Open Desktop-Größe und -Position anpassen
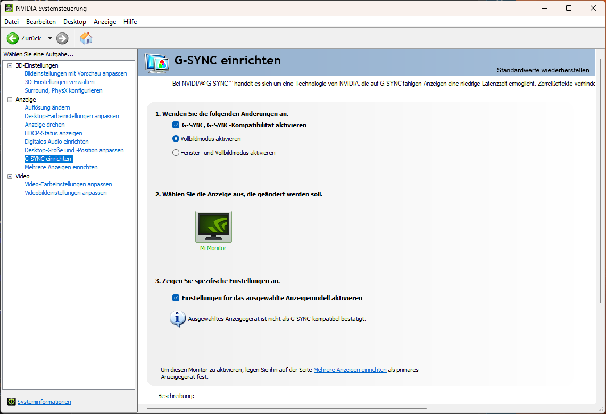The height and width of the screenshot is (414, 606). 74,150
